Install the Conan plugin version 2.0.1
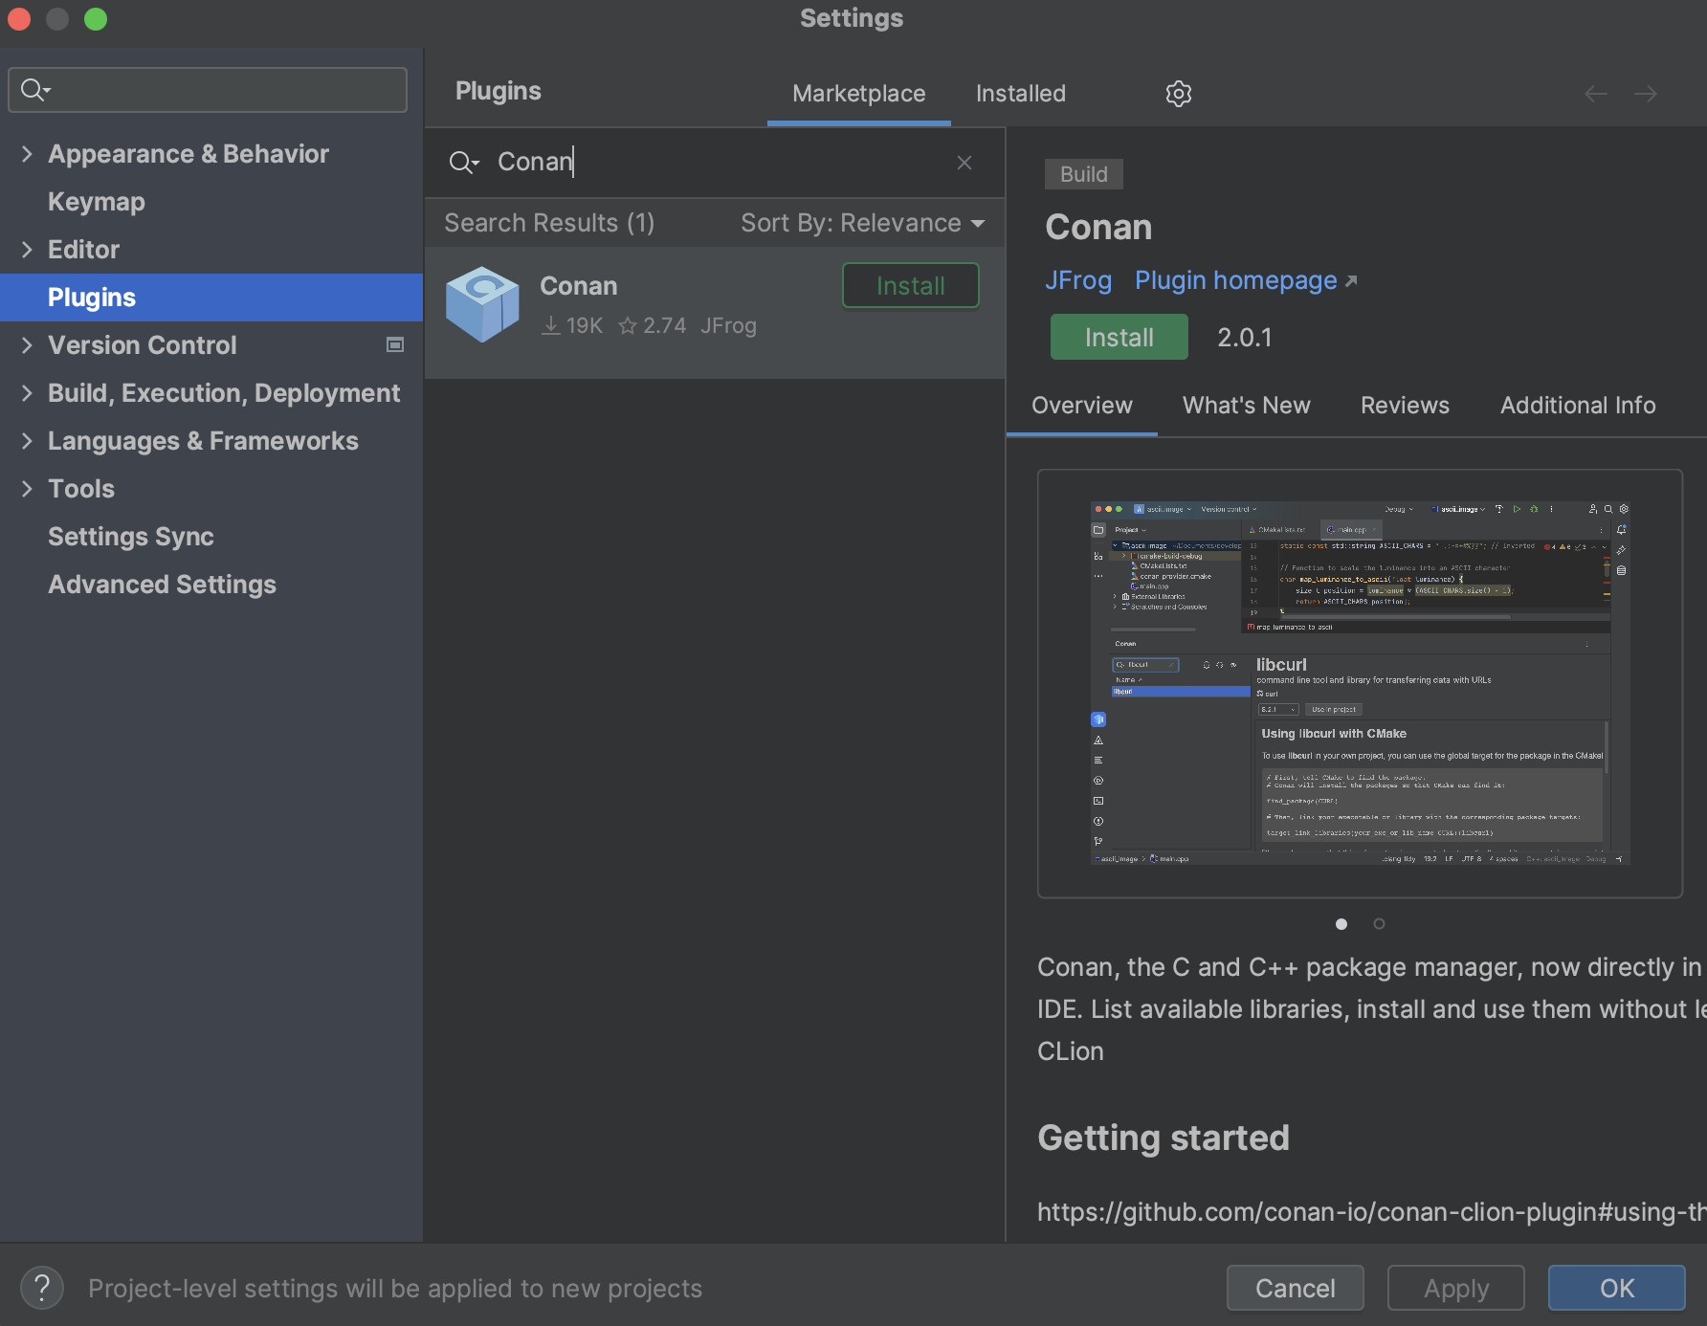Image resolution: width=1707 pixels, height=1326 pixels. point(1118,337)
